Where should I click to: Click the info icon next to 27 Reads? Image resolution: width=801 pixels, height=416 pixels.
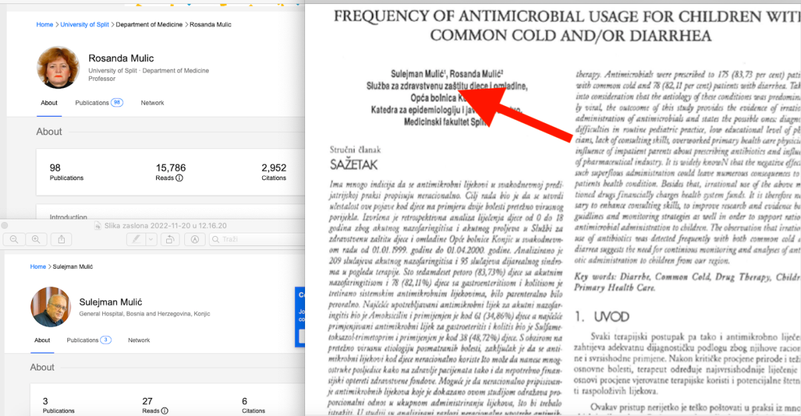pos(164,411)
